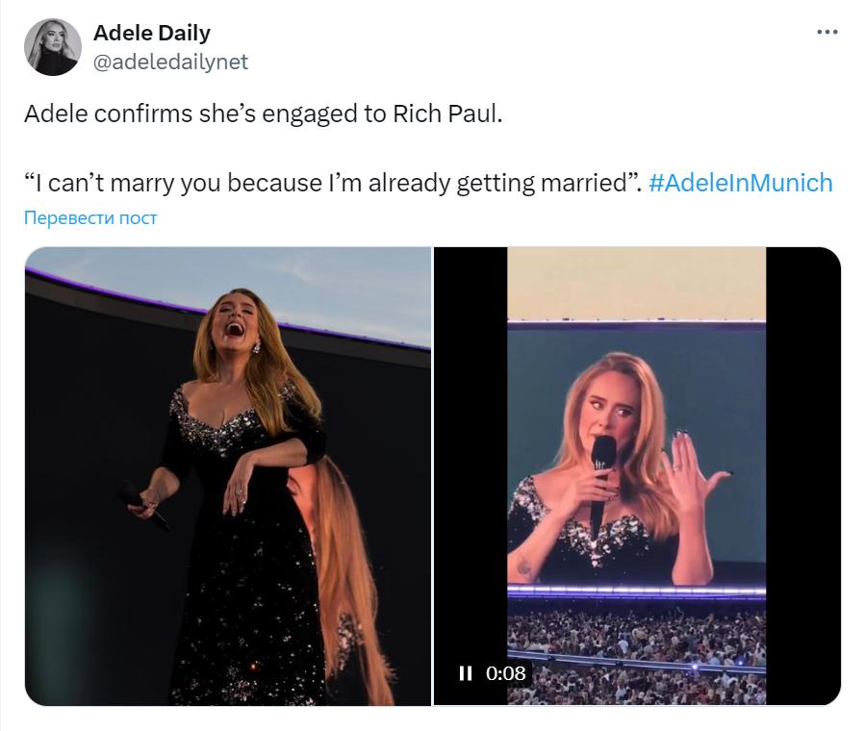Open the three-dot more options menu
The width and height of the screenshot is (865, 731).
(x=827, y=32)
